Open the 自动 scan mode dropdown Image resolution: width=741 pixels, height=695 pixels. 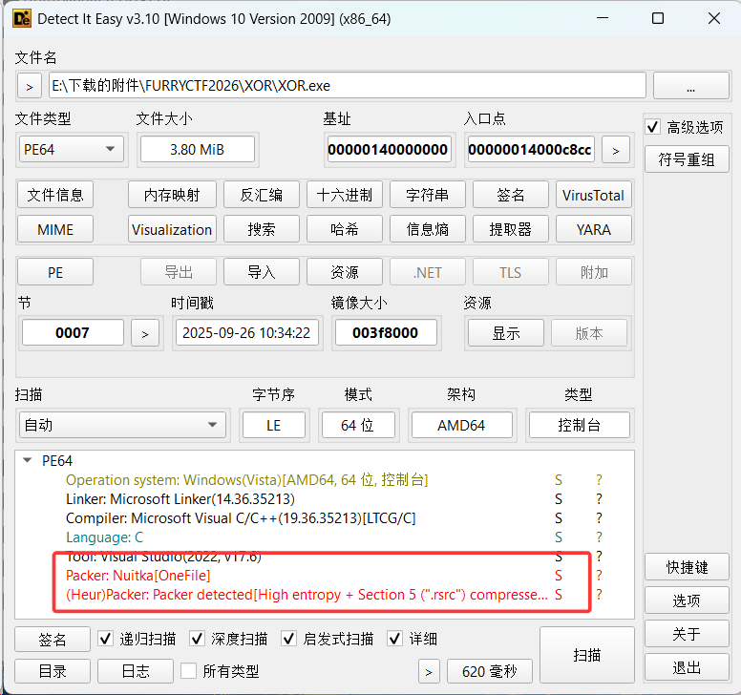[122, 425]
